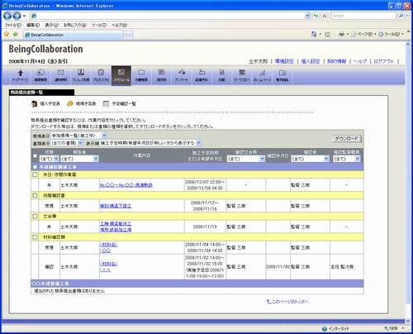
Task: Open the empty new tab button
Action: 128,35
